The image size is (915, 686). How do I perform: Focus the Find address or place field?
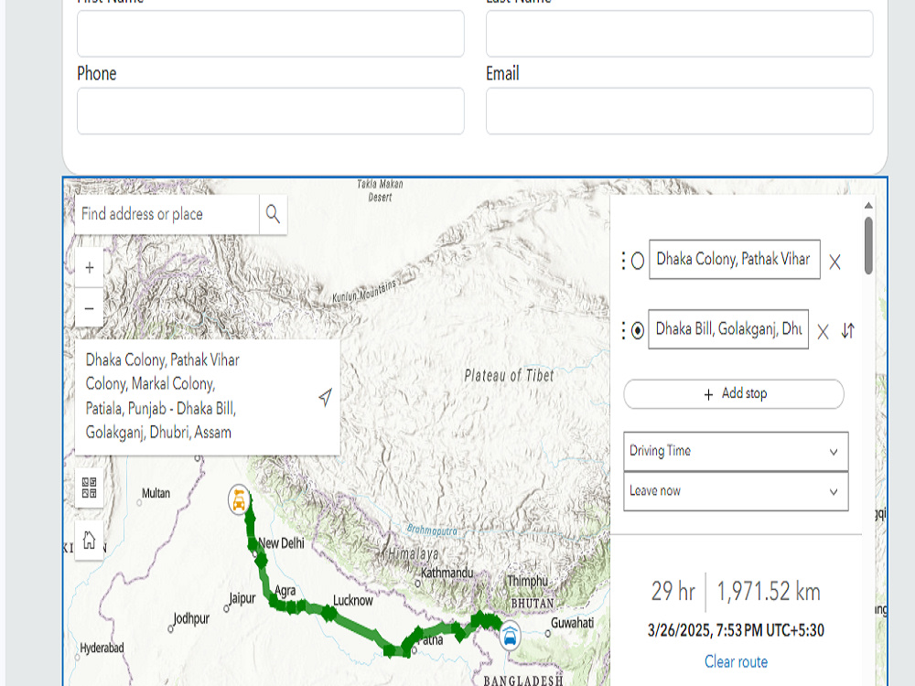167,214
